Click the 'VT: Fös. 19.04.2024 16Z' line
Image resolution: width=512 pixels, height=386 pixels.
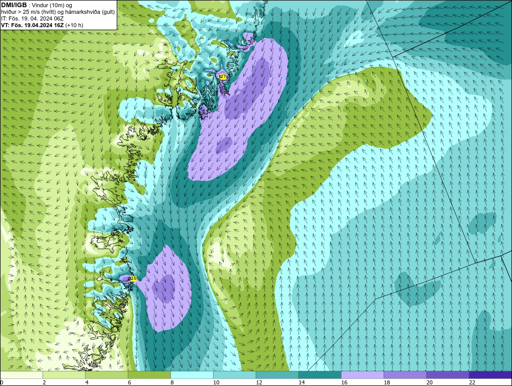coord(42,25)
